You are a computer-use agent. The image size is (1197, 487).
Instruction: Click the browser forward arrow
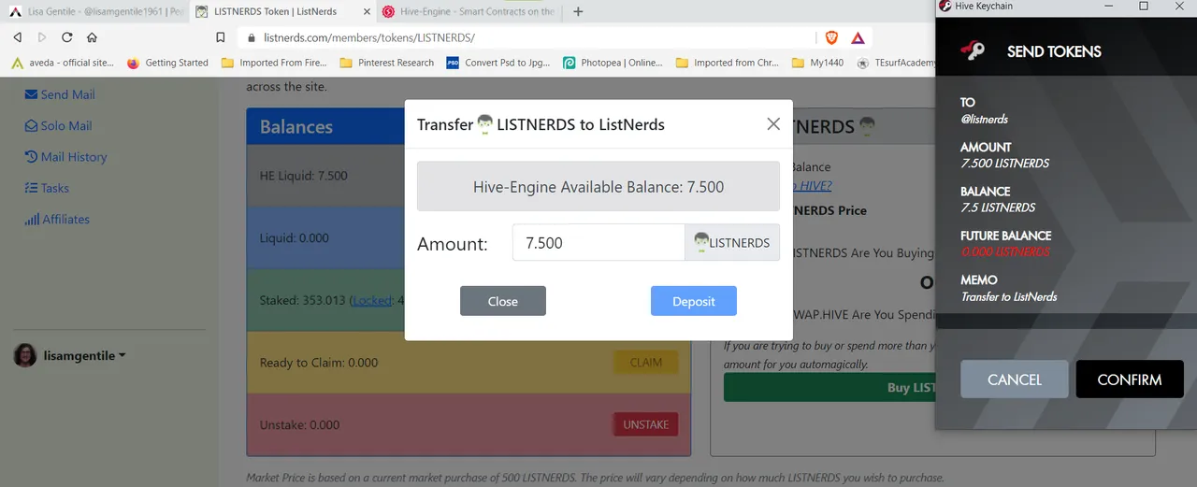coord(42,37)
